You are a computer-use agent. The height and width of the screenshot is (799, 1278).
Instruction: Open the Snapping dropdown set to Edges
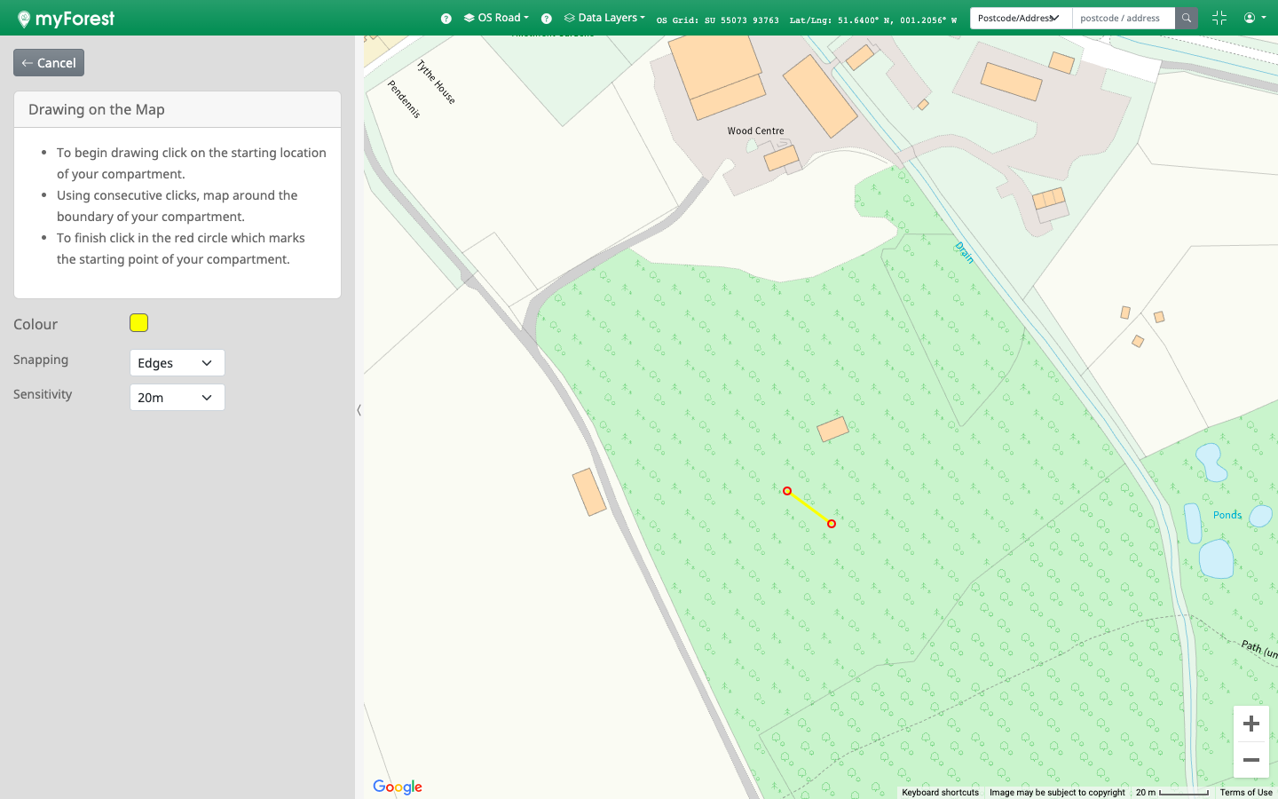(x=177, y=362)
